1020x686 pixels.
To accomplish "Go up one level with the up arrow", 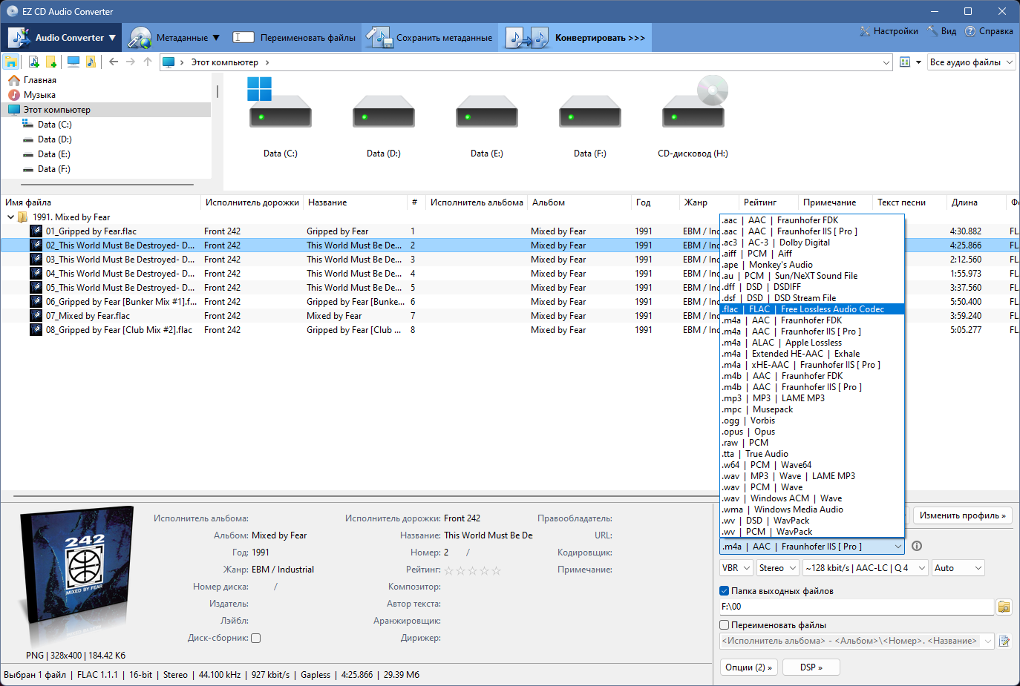I will (148, 62).
